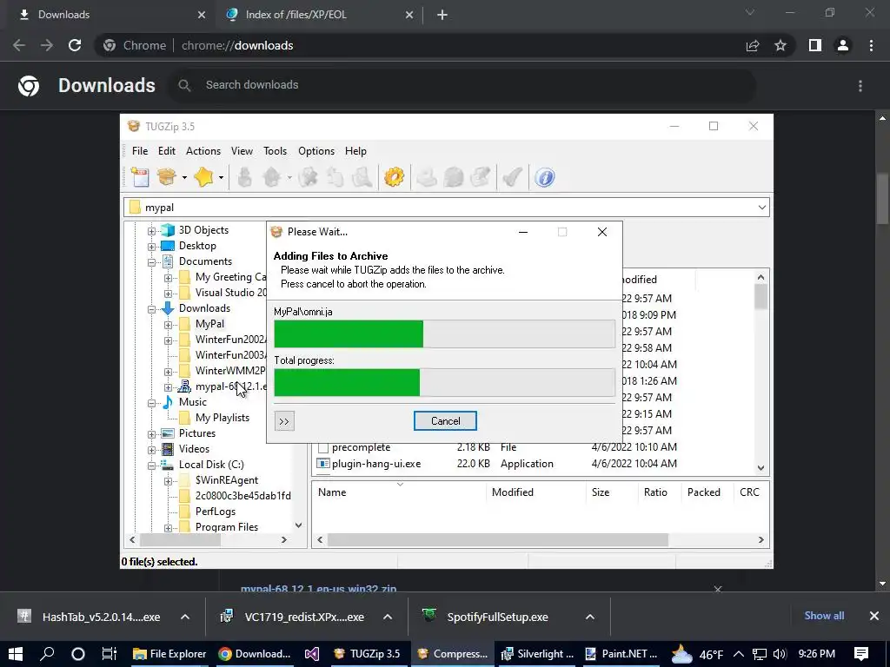Open TUGZip options via the gear icon
This screenshot has width=890, height=667.
click(394, 177)
